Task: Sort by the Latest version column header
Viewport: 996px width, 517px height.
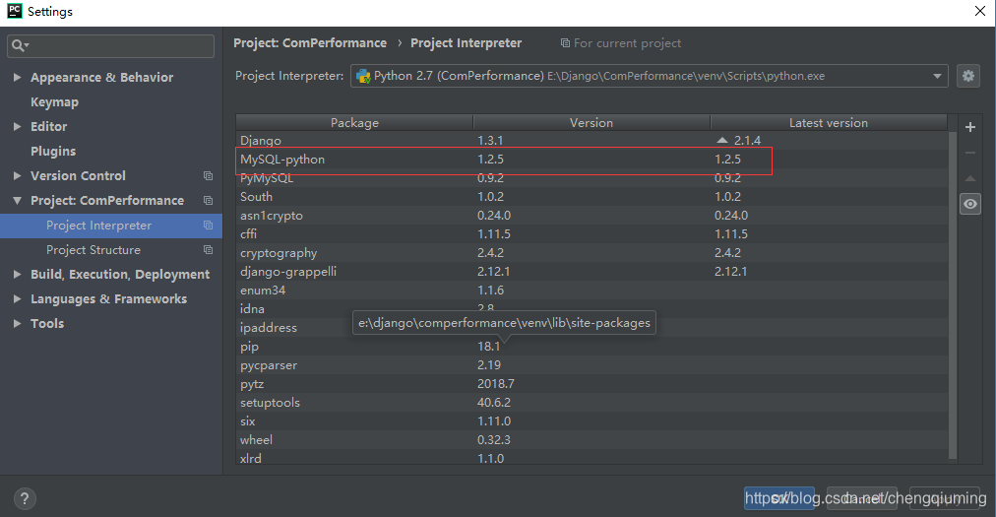Action: click(x=829, y=123)
